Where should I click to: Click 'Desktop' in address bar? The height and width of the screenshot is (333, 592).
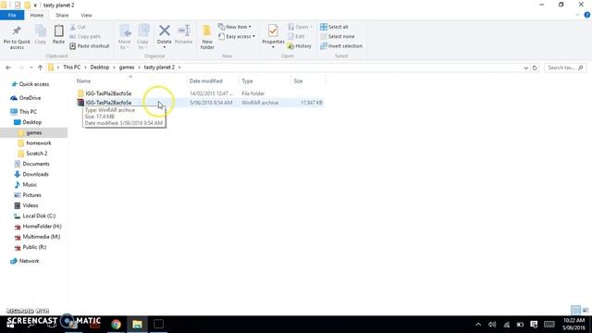tap(100, 68)
